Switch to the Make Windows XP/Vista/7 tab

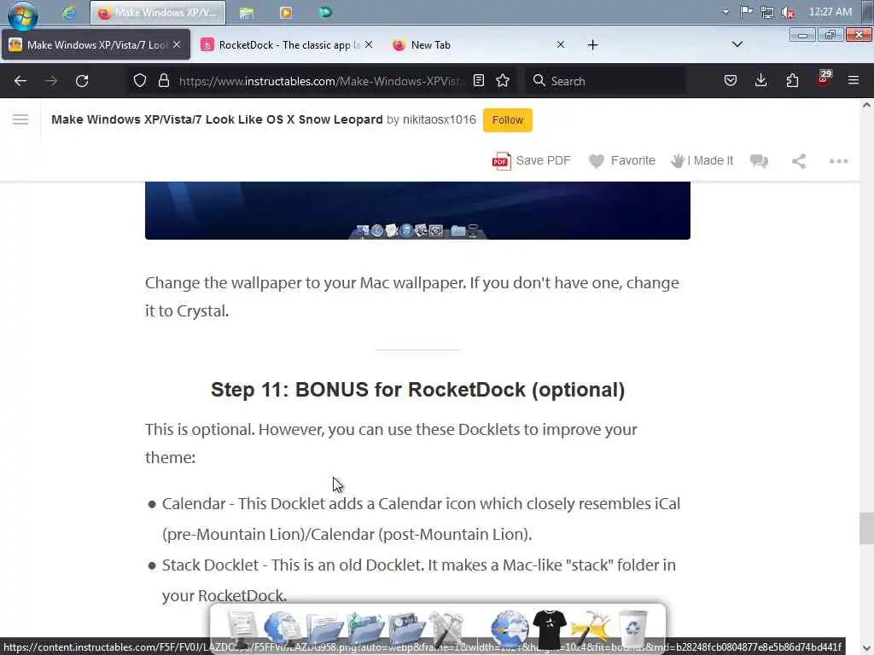click(x=96, y=44)
